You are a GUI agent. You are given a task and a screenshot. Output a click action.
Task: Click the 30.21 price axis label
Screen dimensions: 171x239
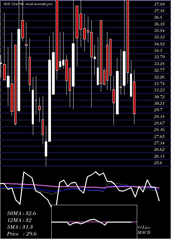pos(159,103)
